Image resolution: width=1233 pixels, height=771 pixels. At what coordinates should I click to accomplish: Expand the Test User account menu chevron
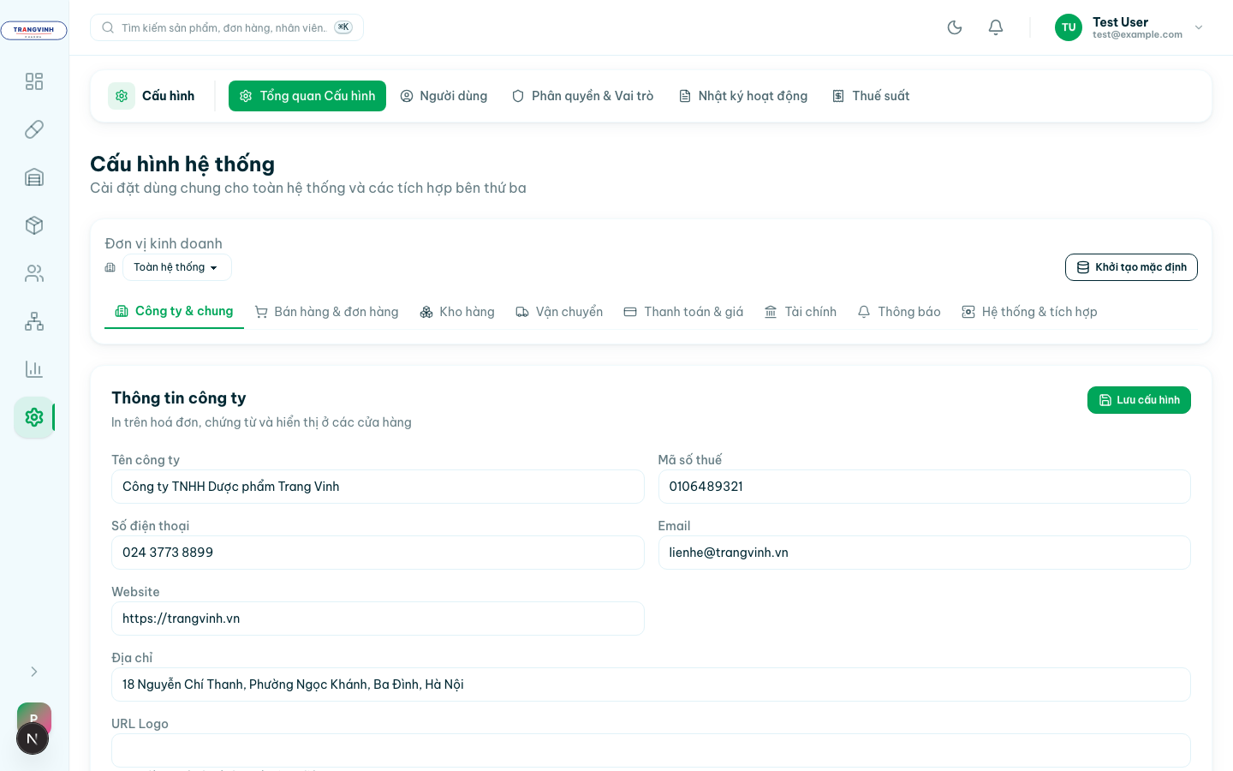click(1199, 27)
